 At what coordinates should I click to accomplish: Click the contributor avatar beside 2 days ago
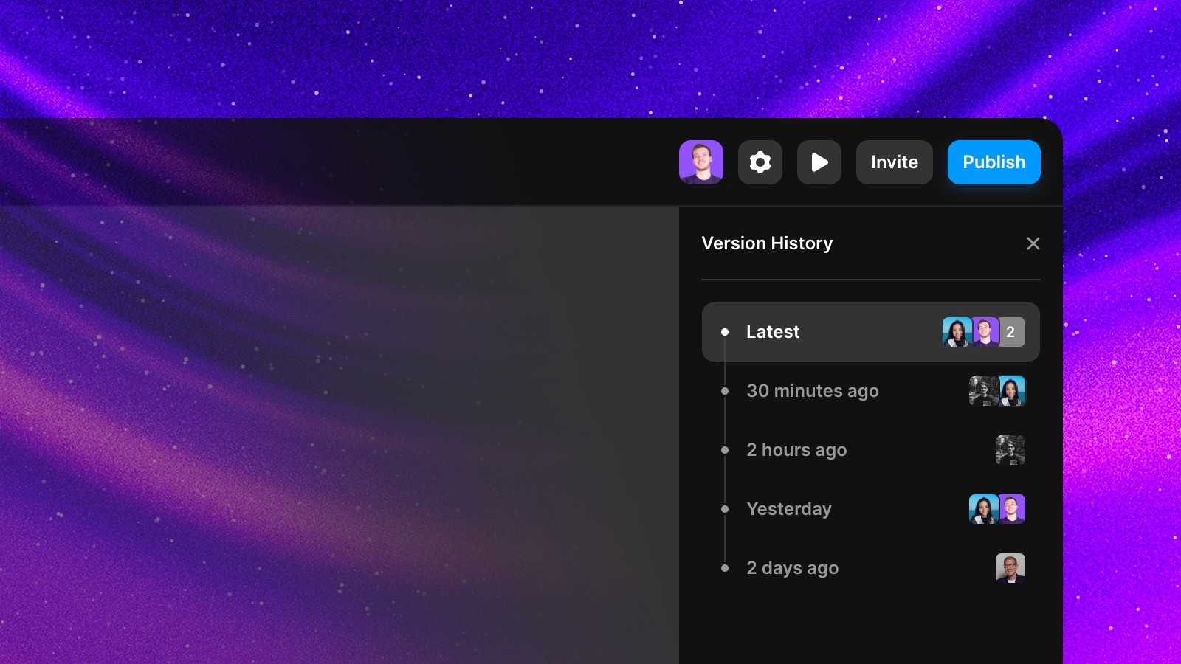click(1010, 568)
